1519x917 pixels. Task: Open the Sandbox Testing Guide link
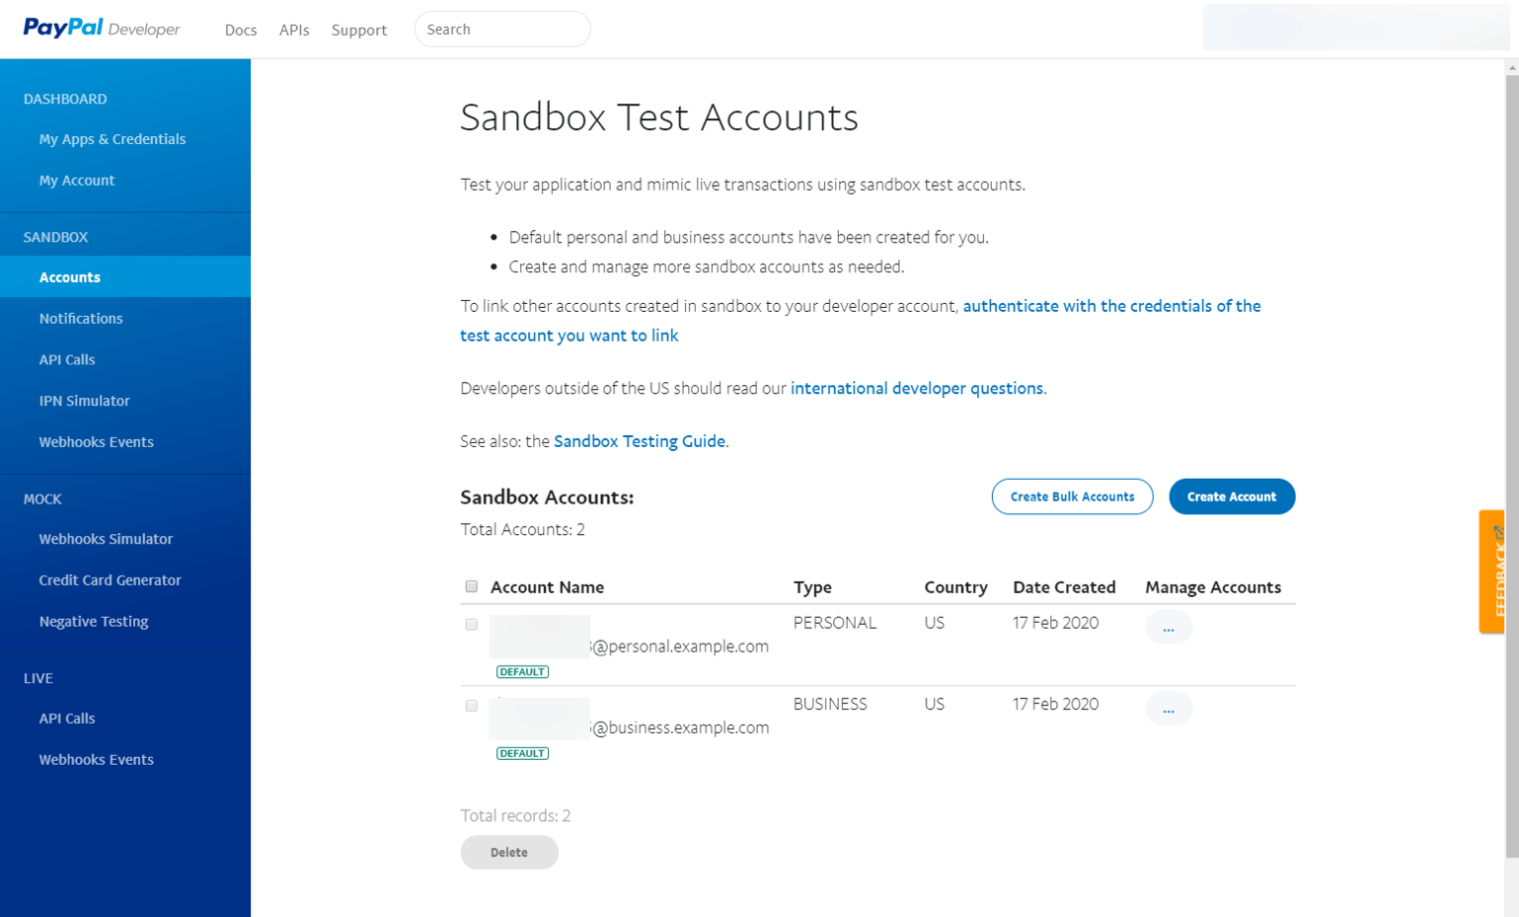click(639, 441)
